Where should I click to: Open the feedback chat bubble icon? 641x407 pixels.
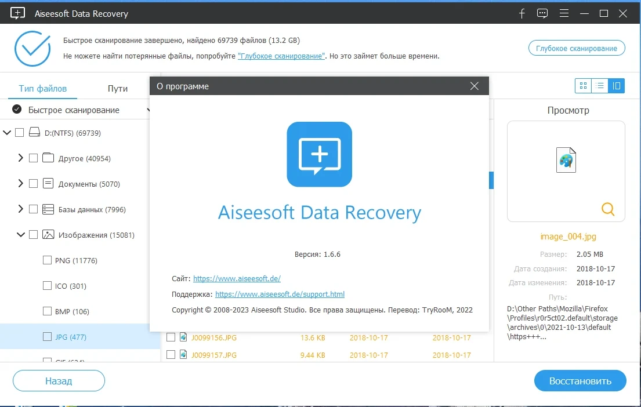542,13
